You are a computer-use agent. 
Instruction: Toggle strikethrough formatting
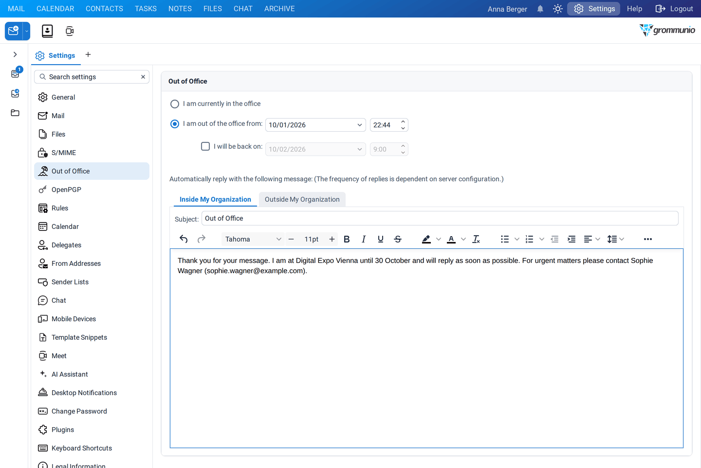coord(398,239)
